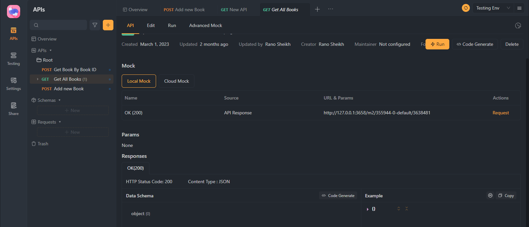Image resolution: width=529 pixels, height=227 pixels.
Task: Expand the empty object in Example panel
Action: point(368,209)
